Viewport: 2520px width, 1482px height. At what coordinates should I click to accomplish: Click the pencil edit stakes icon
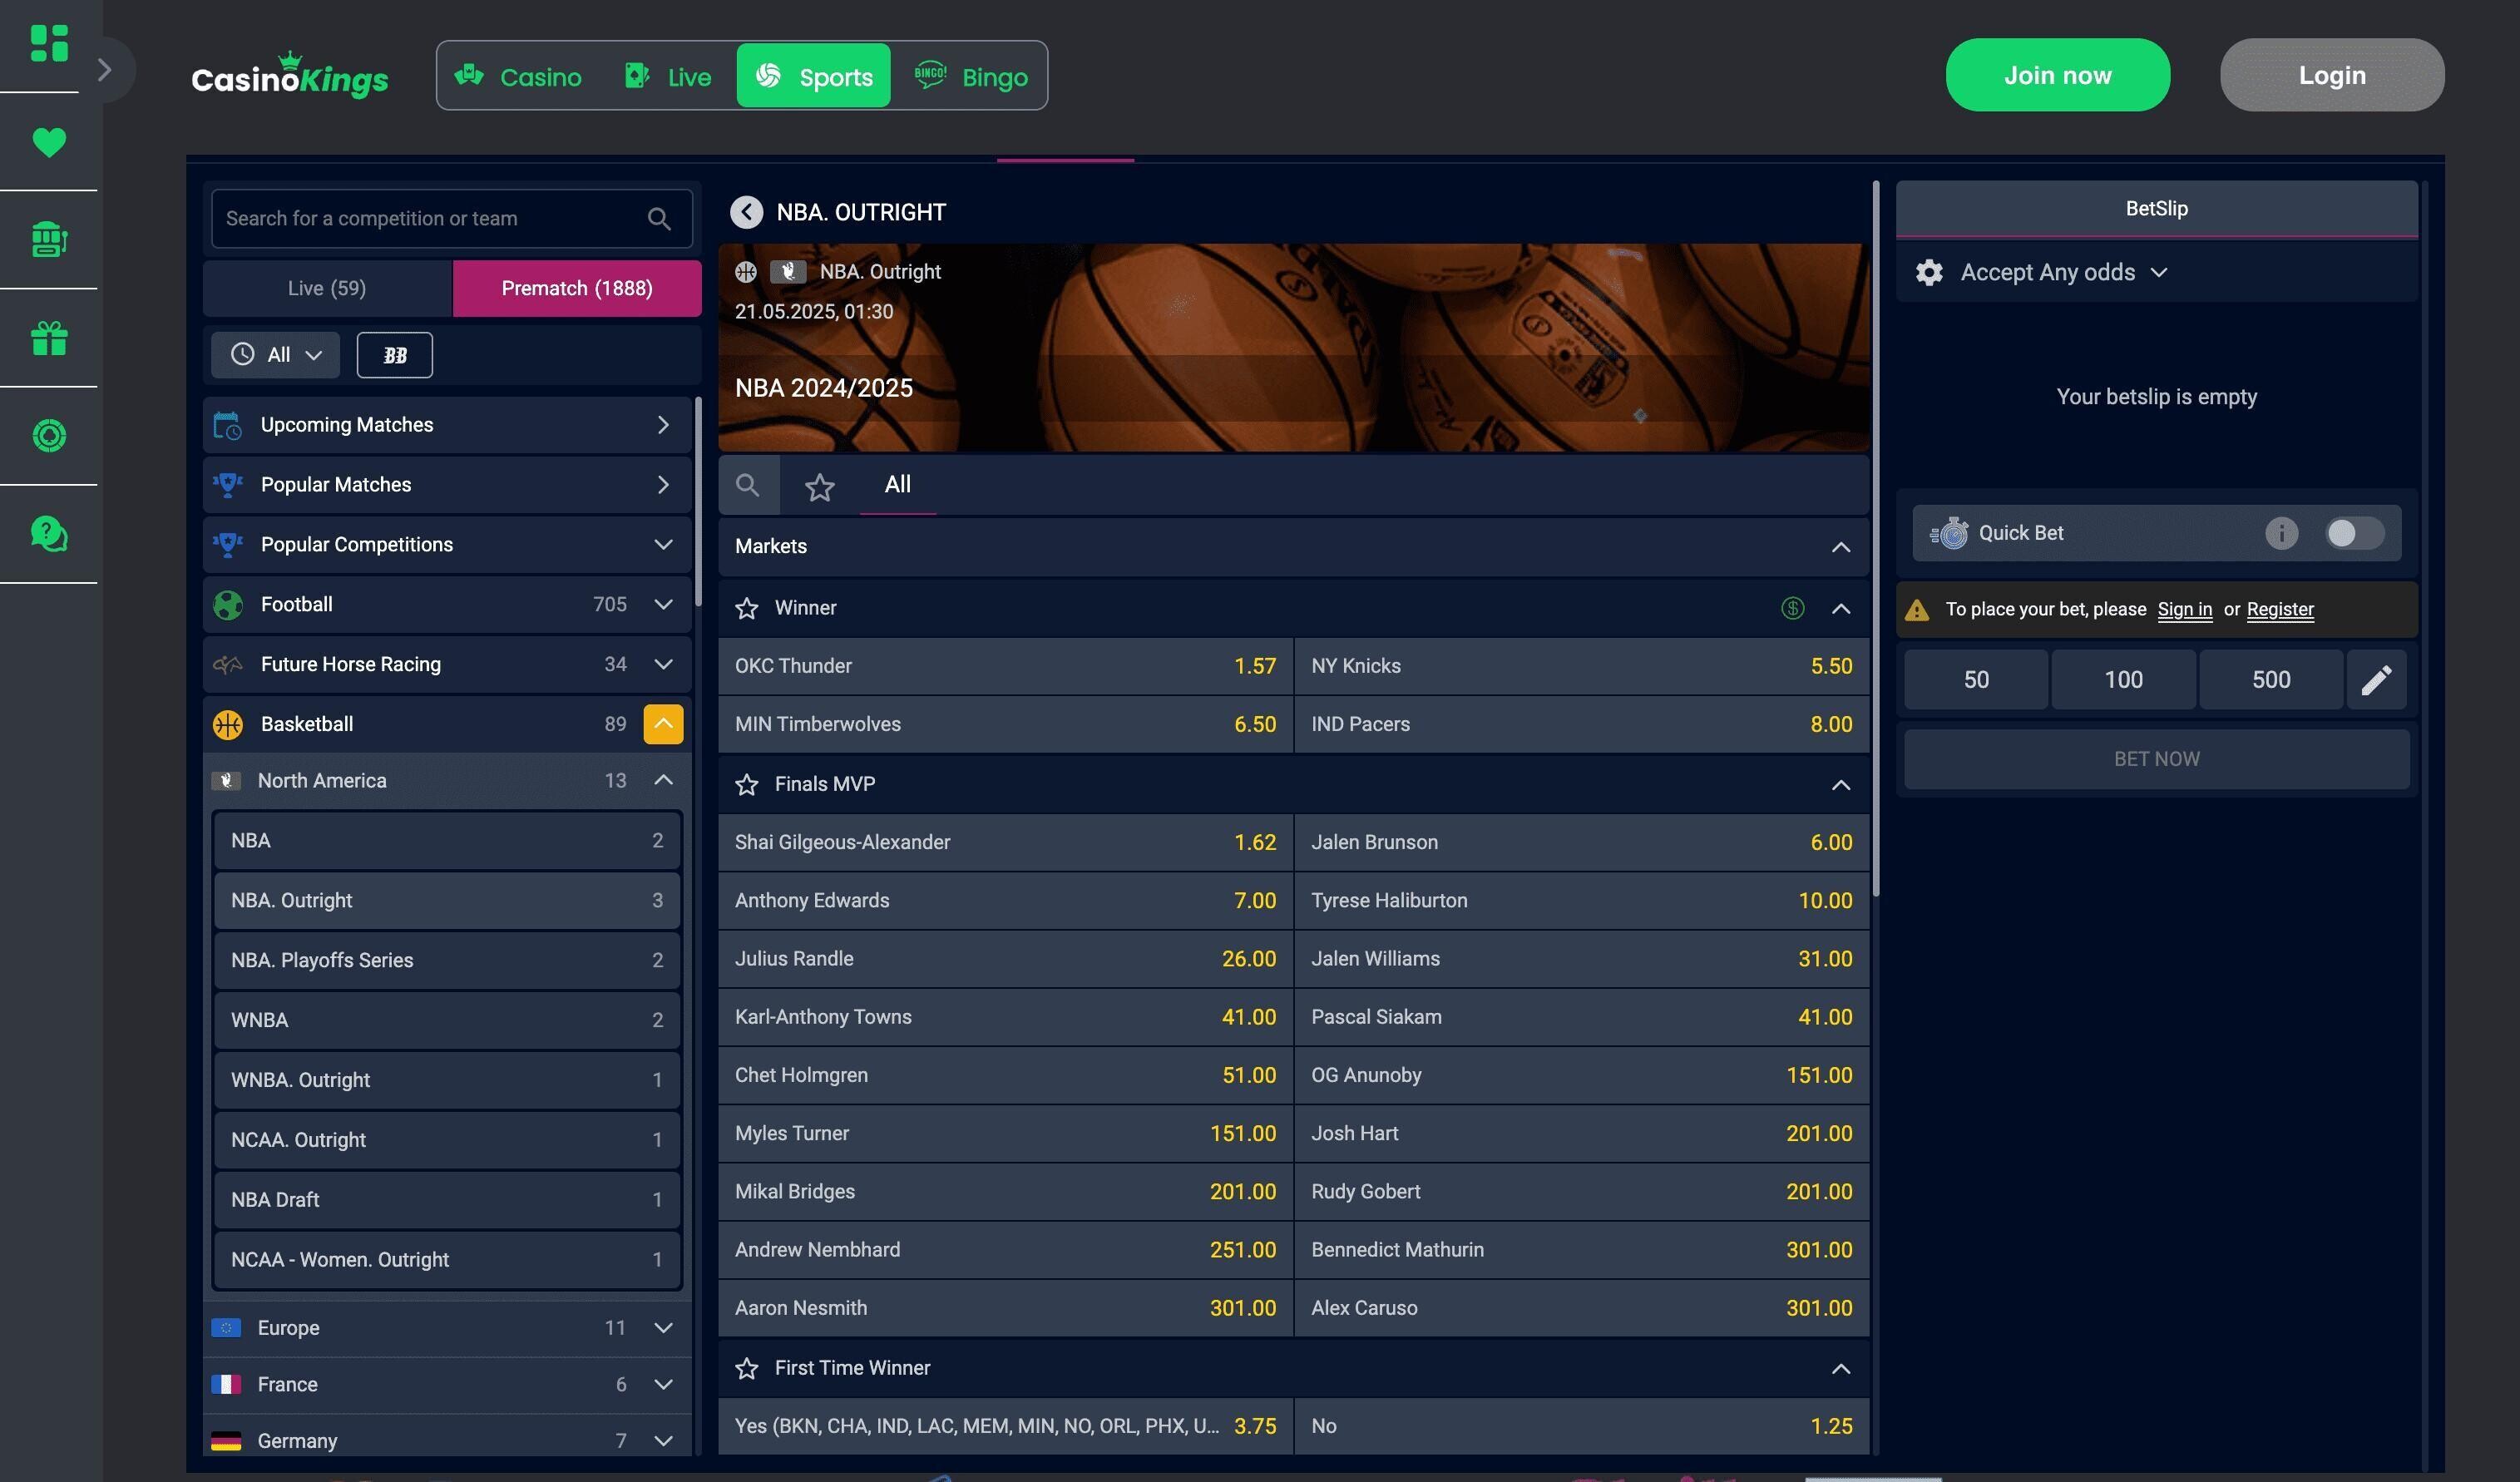coord(2376,680)
